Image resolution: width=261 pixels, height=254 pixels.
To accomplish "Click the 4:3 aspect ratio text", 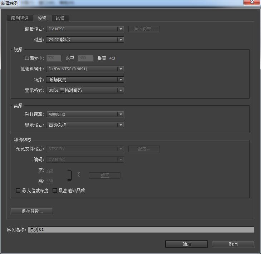I will 112,58.
